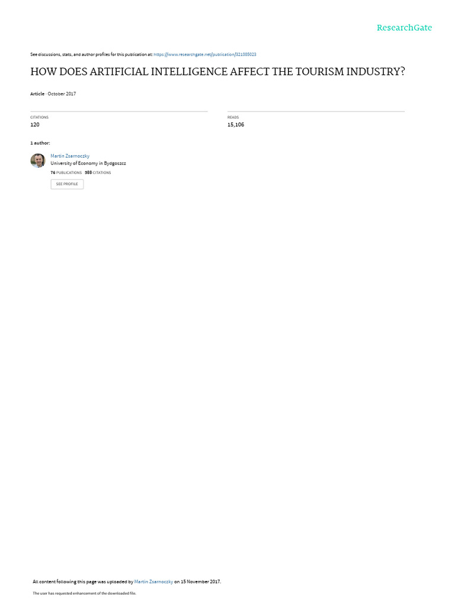
Task: Click the 'Article' type label
Action: [x=37, y=94]
